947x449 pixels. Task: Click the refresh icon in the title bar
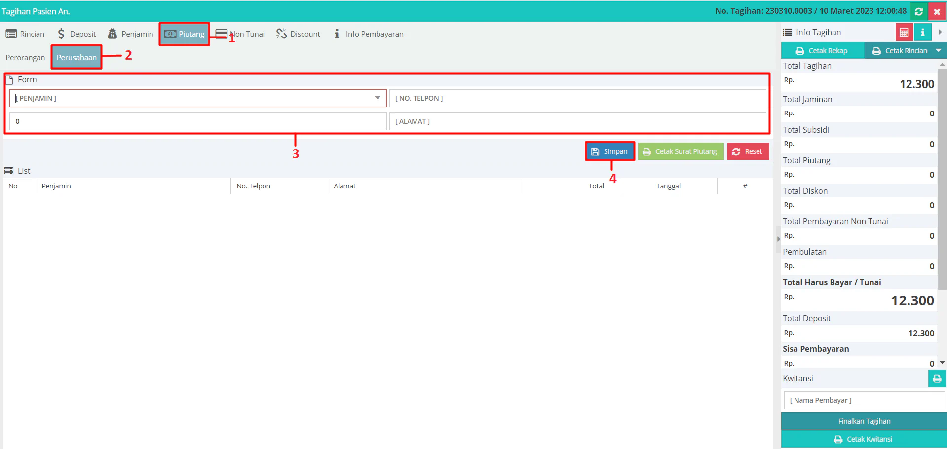click(x=918, y=11)
